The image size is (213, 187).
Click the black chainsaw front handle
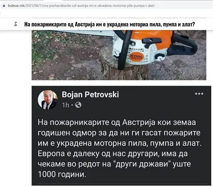[x=124, y=50]
